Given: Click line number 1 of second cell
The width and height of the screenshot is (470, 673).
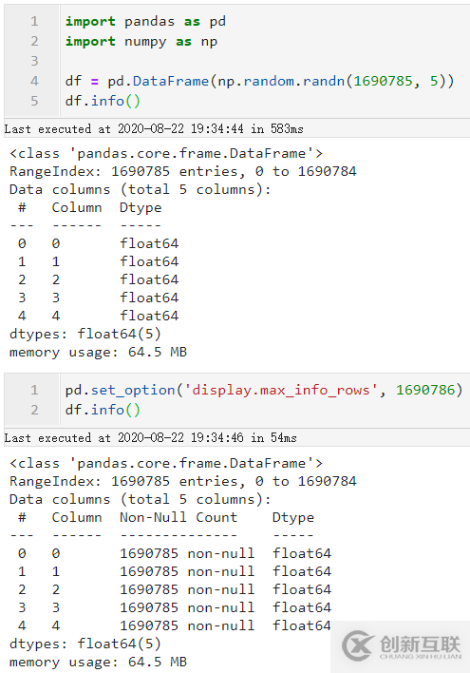Looking at the screenshot, I should (x=34, y=390).
